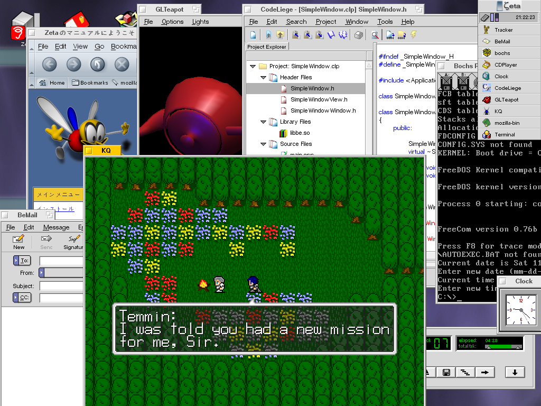Select libbe.so in Project Explorer

click(300, 133)
